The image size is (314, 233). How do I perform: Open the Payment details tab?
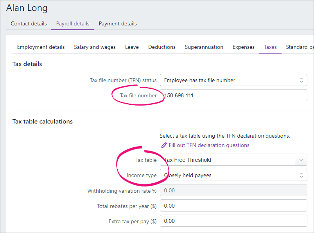(118, 23)
